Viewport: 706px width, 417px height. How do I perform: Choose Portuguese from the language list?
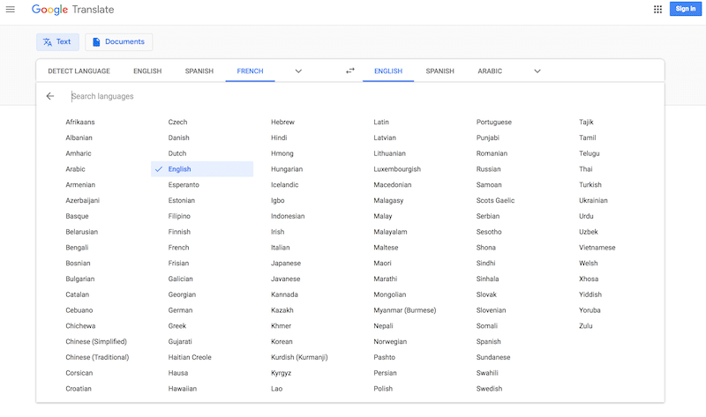pyautogui.click(x=494, y=122)
